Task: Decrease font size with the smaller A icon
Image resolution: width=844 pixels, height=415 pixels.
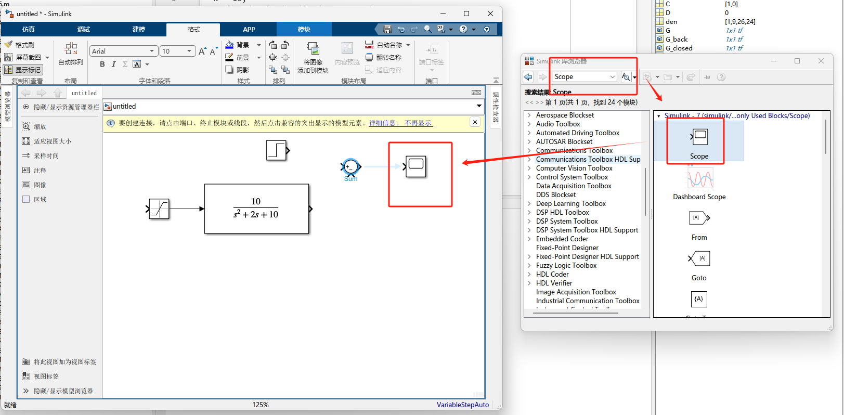Action: pos(213,51)
